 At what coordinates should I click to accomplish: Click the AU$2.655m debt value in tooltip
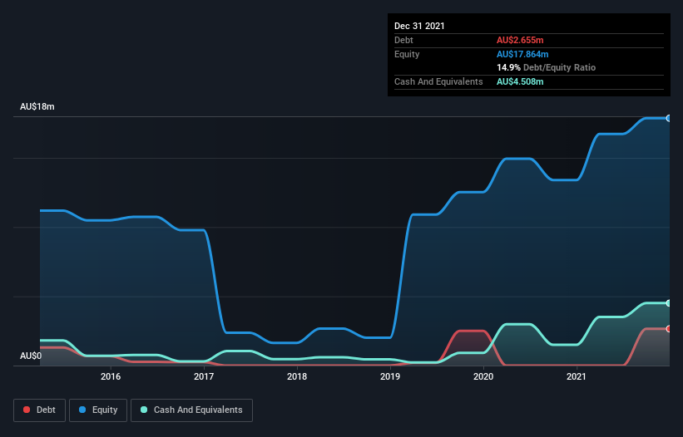[x=520, y=40]
